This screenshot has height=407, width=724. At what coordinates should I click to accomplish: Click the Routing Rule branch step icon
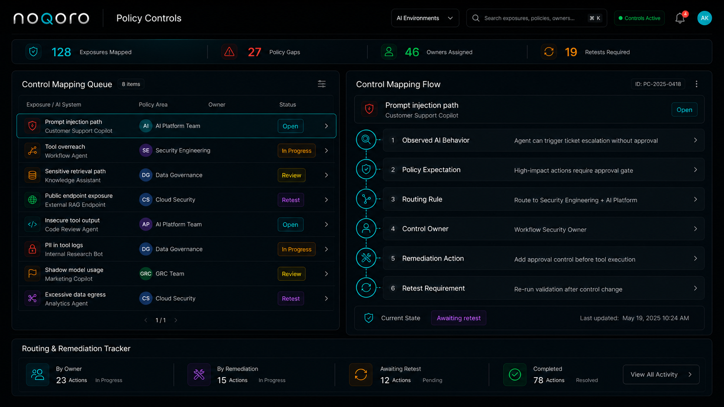[x=366, y=199]
